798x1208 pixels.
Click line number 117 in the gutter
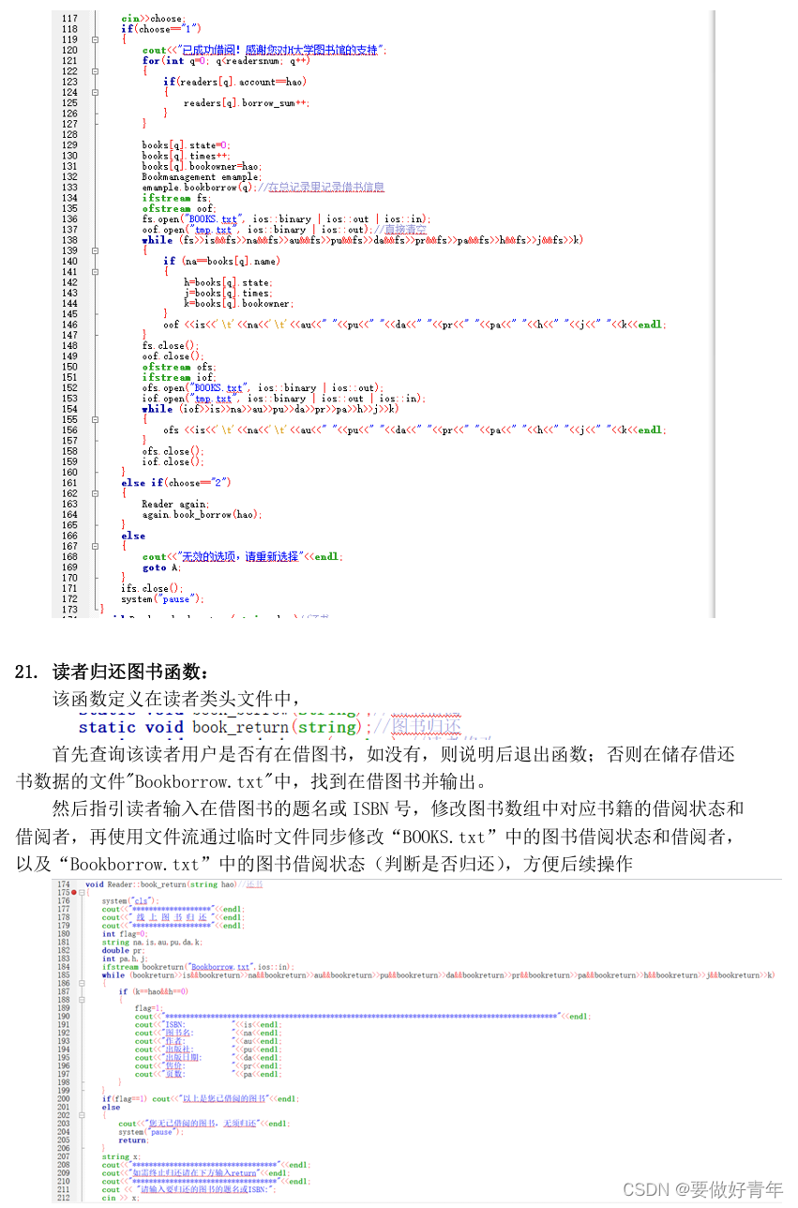pyautogui.click(x=69, y=19)
